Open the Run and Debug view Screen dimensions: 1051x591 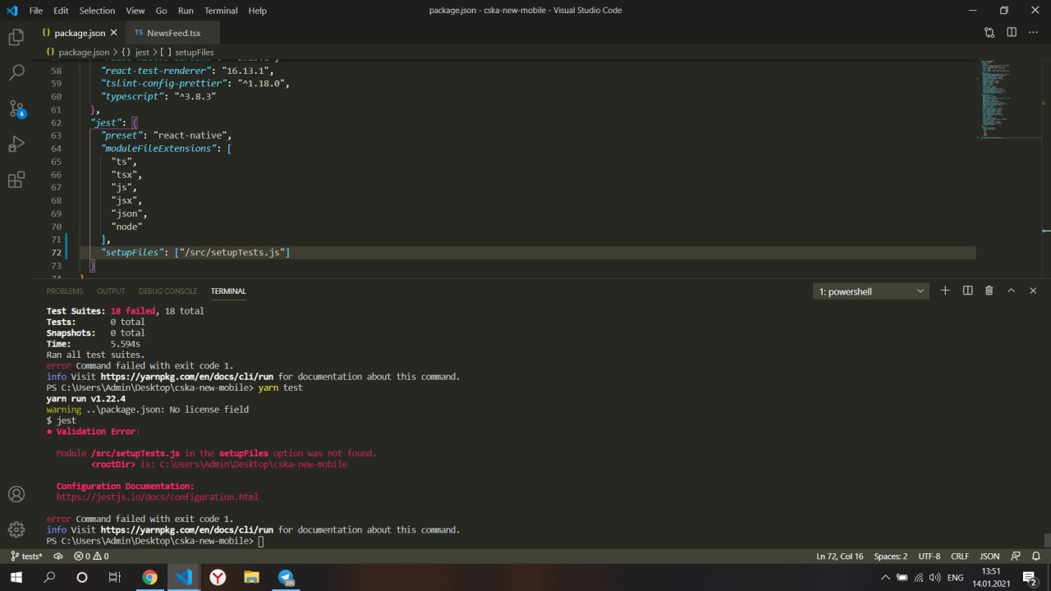pos(16,144)
